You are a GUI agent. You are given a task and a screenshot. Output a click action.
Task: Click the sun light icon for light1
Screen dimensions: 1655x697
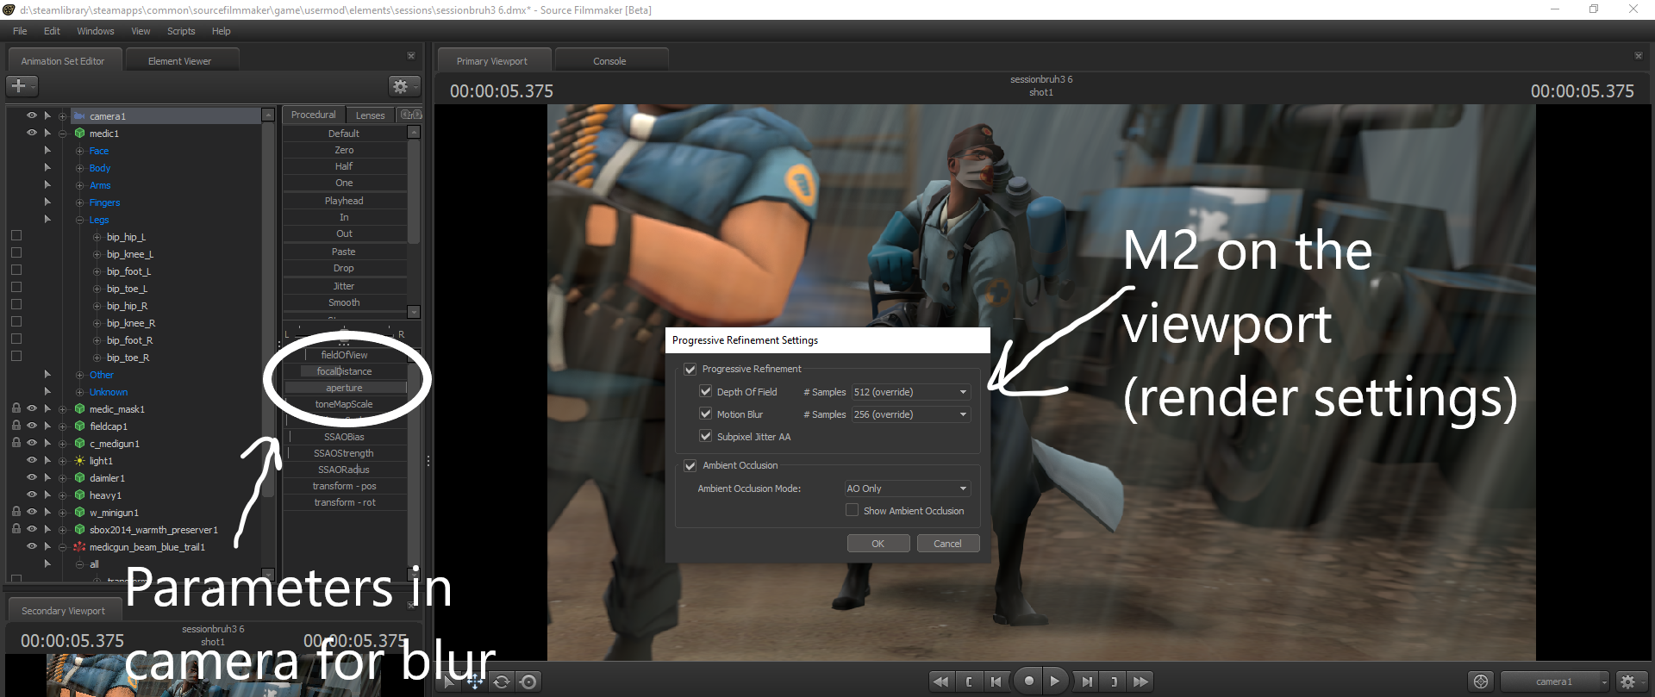click(x=79, y=461)
